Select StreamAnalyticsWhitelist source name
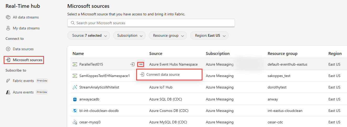 [x=99, y=87]
